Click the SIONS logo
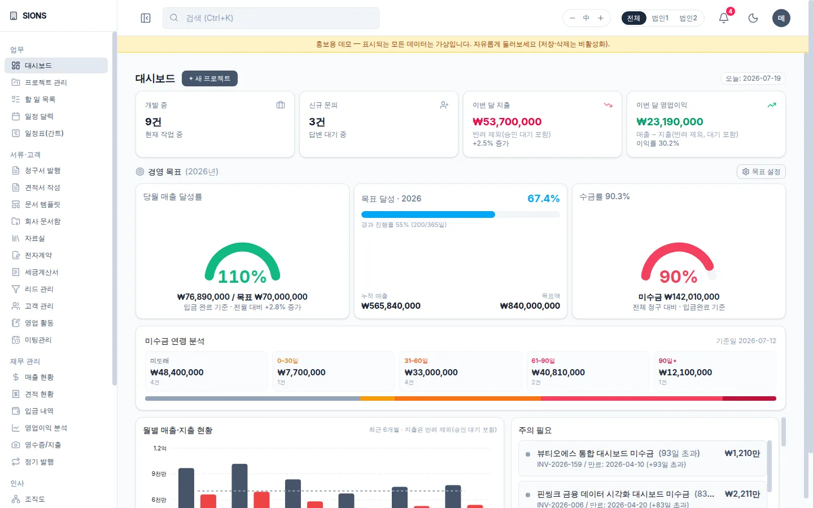The width and height of the screenshot is (813, 508). pos(28,16)
